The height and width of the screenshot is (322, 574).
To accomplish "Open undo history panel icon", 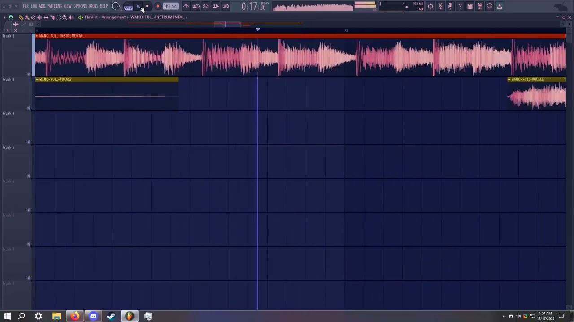I will point(430,6).
